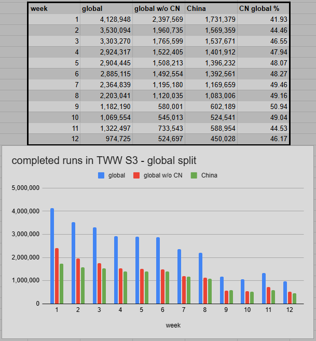Click the cell containing 602,189
The width and height of the screenshot is (316, 341).
[x=211, y=107]
